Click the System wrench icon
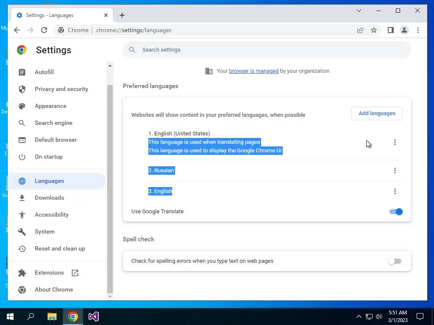The height and width of the screenshot is (325, 434). (x=22, y=231)
